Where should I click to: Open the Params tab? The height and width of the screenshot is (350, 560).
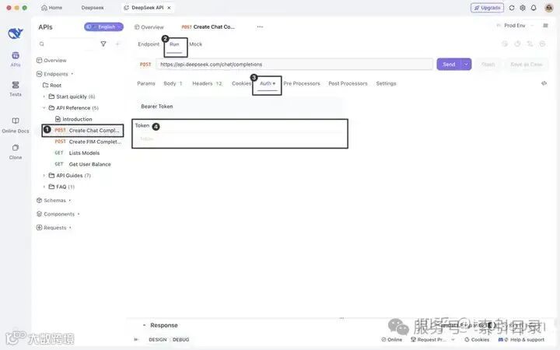click(146, 83)
